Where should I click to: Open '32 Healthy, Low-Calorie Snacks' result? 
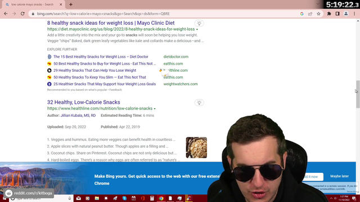(84, 102)
